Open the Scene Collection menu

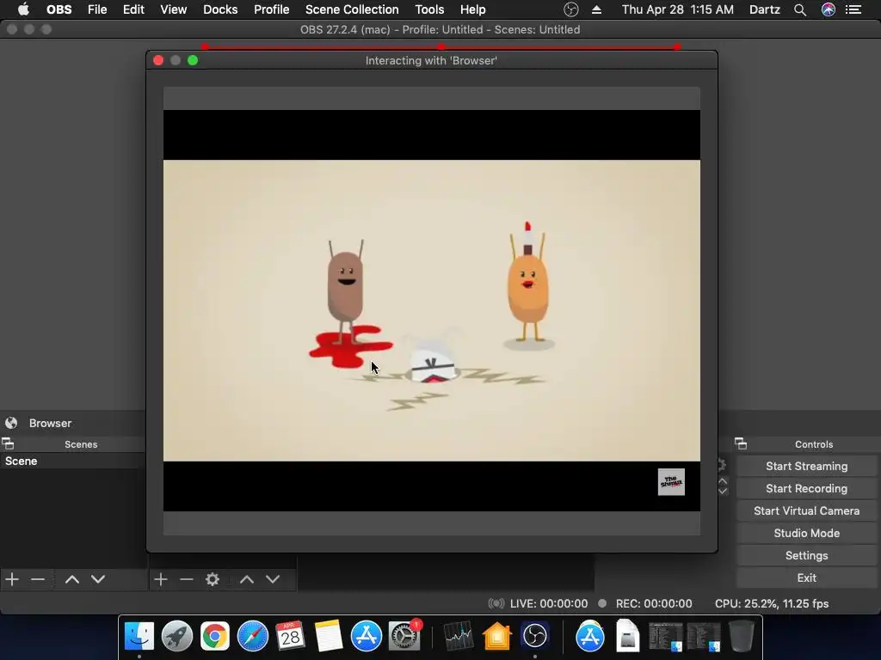point(352,9)
